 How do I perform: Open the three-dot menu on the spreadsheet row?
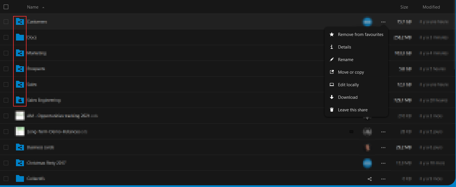click(x=383, y=132)
